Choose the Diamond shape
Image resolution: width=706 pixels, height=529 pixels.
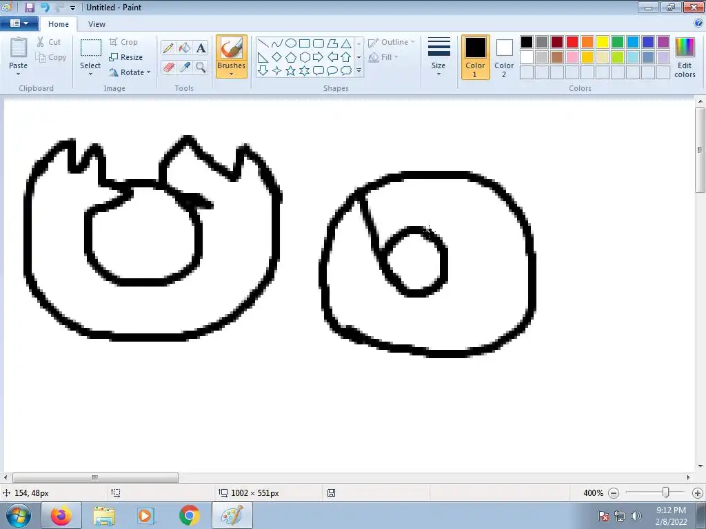point(277,57)
